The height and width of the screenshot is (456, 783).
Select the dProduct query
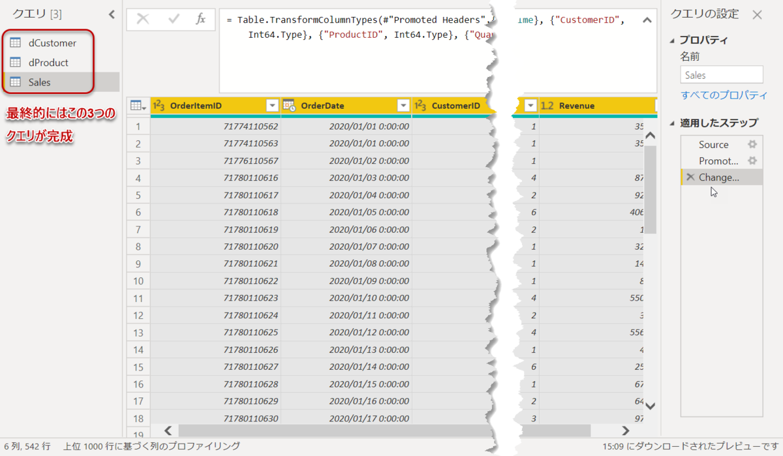tap(48, 63)
